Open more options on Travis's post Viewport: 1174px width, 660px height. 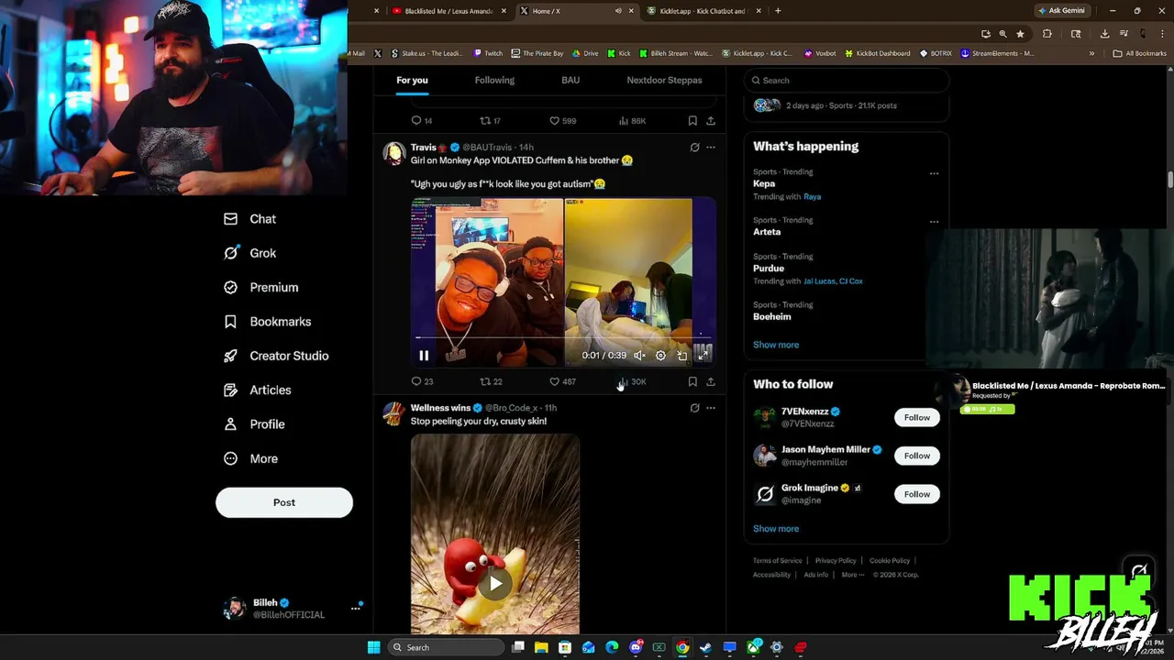click(x=710, y=148)
